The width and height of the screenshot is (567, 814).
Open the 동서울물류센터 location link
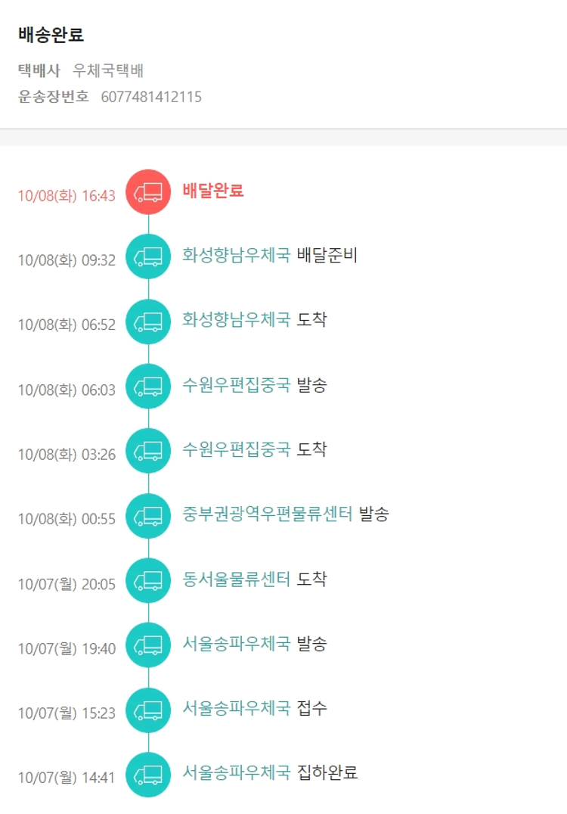(236, 579)
